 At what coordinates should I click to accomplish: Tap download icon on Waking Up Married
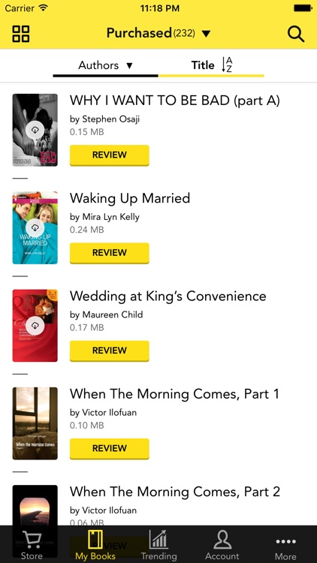(35, 227)
